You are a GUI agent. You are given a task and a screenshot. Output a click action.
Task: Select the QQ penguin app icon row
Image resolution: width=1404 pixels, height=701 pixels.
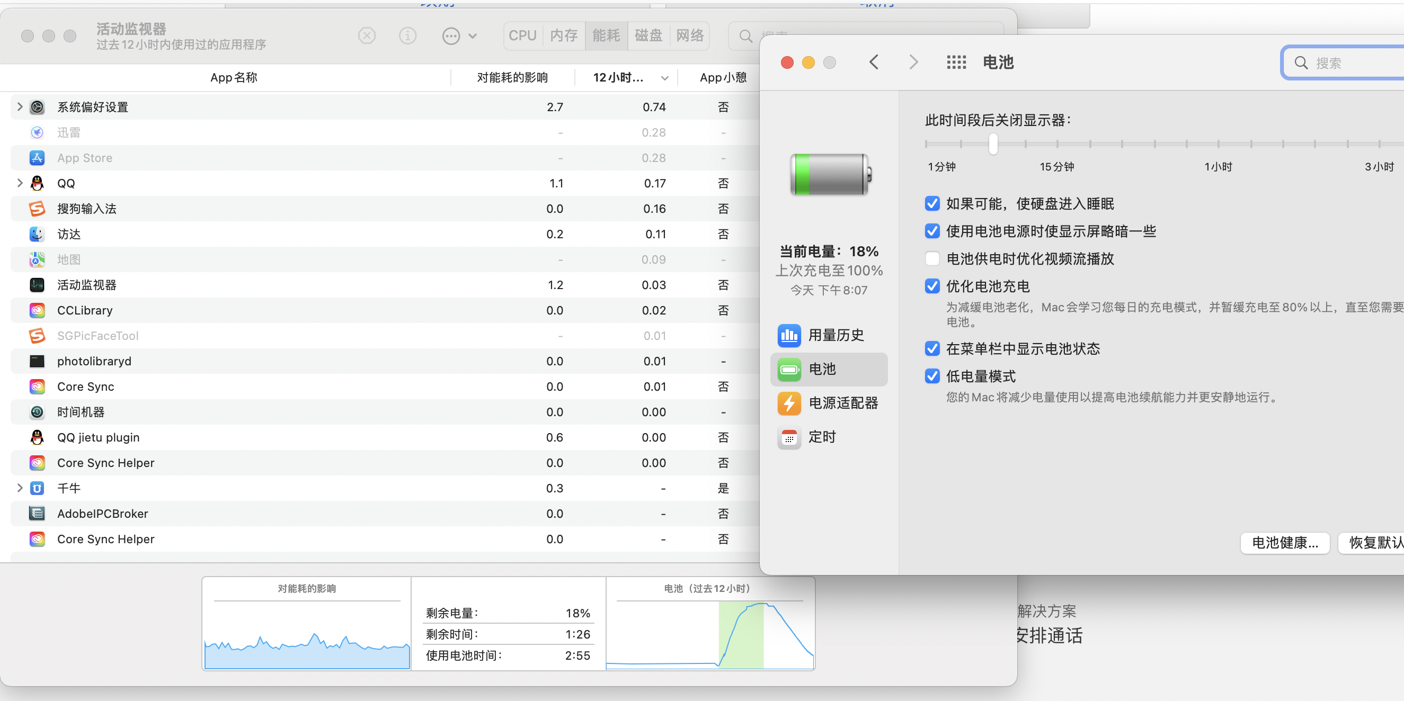[37, 184]
